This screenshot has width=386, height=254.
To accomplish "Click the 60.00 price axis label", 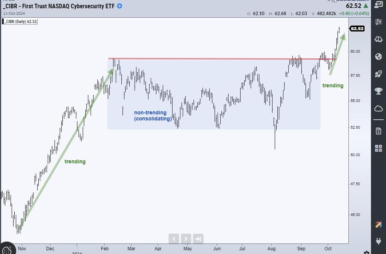I will [356, 51].
